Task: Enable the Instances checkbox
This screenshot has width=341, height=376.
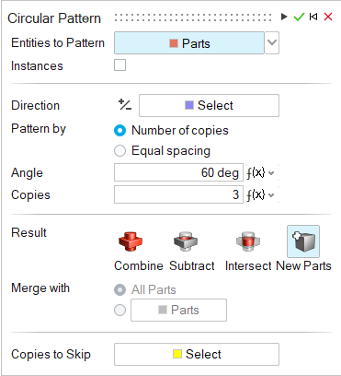Action: (119, 65)
